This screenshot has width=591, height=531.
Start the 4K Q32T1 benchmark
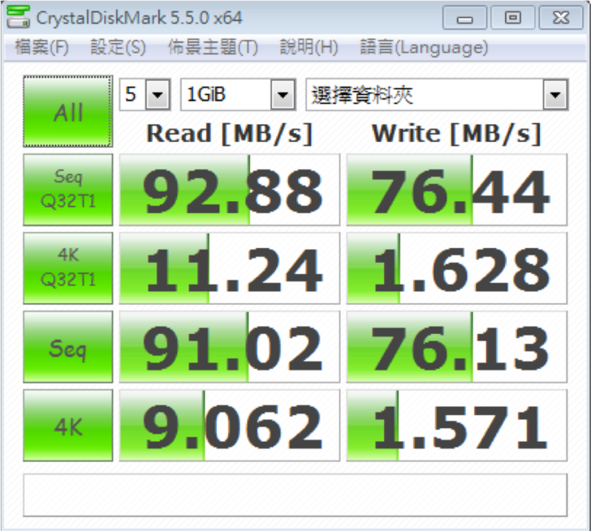pos(68,268)
